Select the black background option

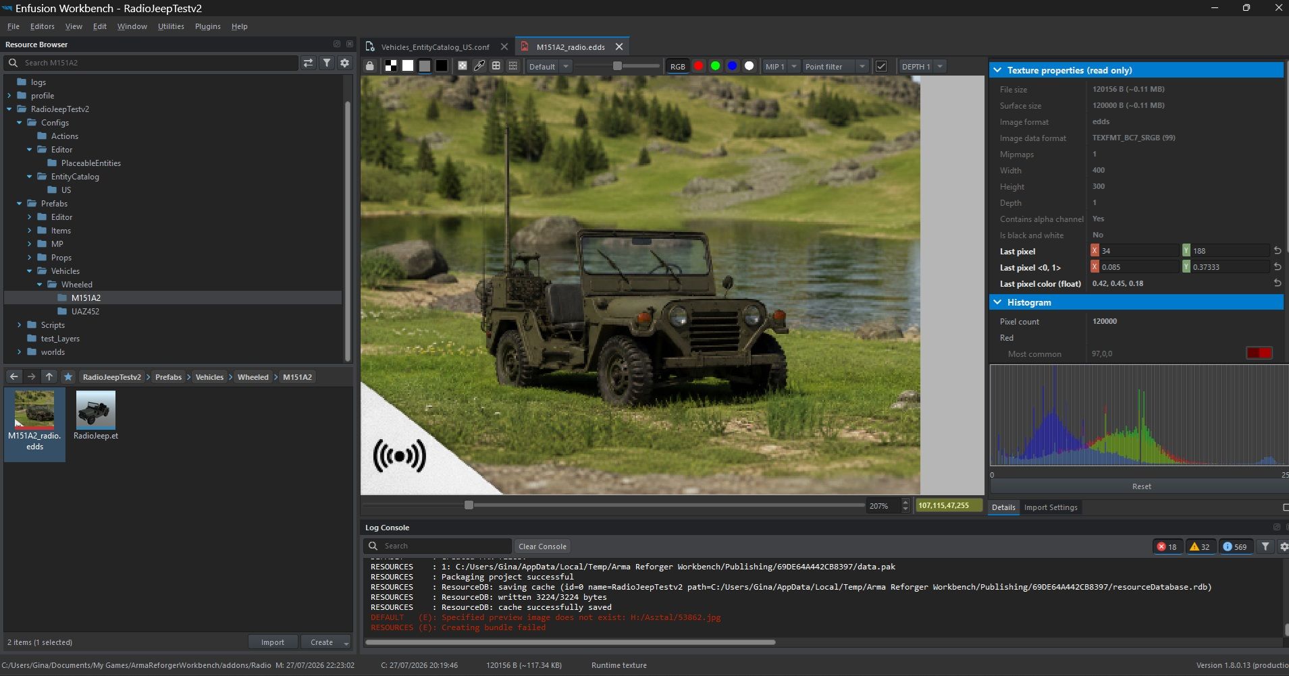[x=442, y=66]
